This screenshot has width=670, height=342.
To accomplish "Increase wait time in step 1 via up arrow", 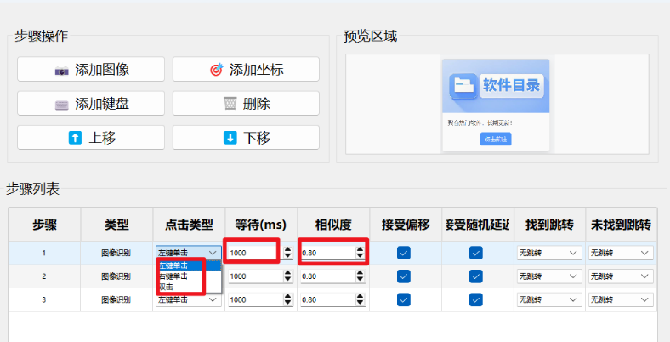I will (288, 249).
